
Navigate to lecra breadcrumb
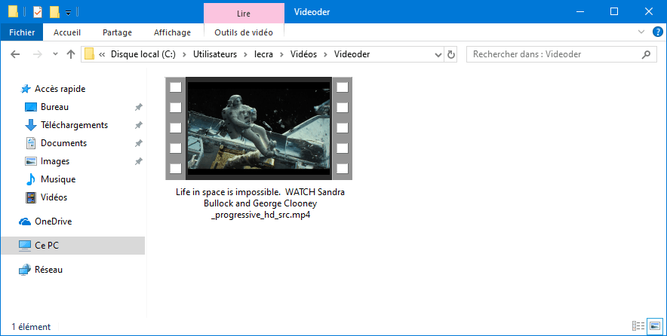(x=263, y=54)
